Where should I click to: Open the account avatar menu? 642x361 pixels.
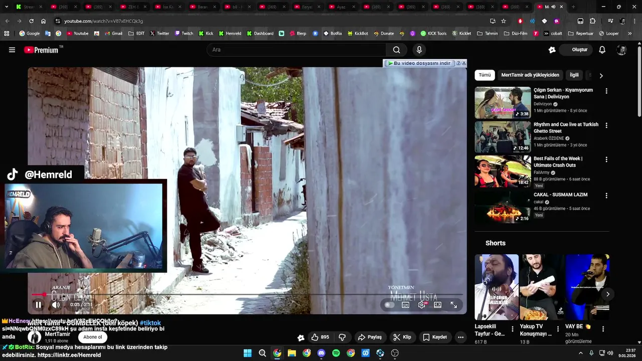(x=621, y=50)
